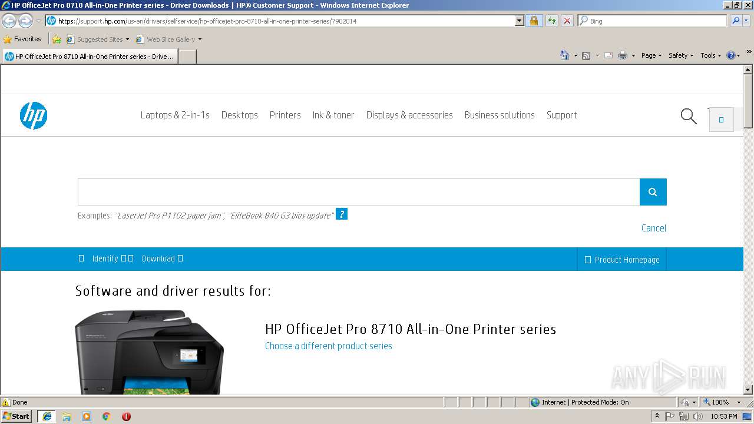Click the red Opera icon in taskbar

126,416
